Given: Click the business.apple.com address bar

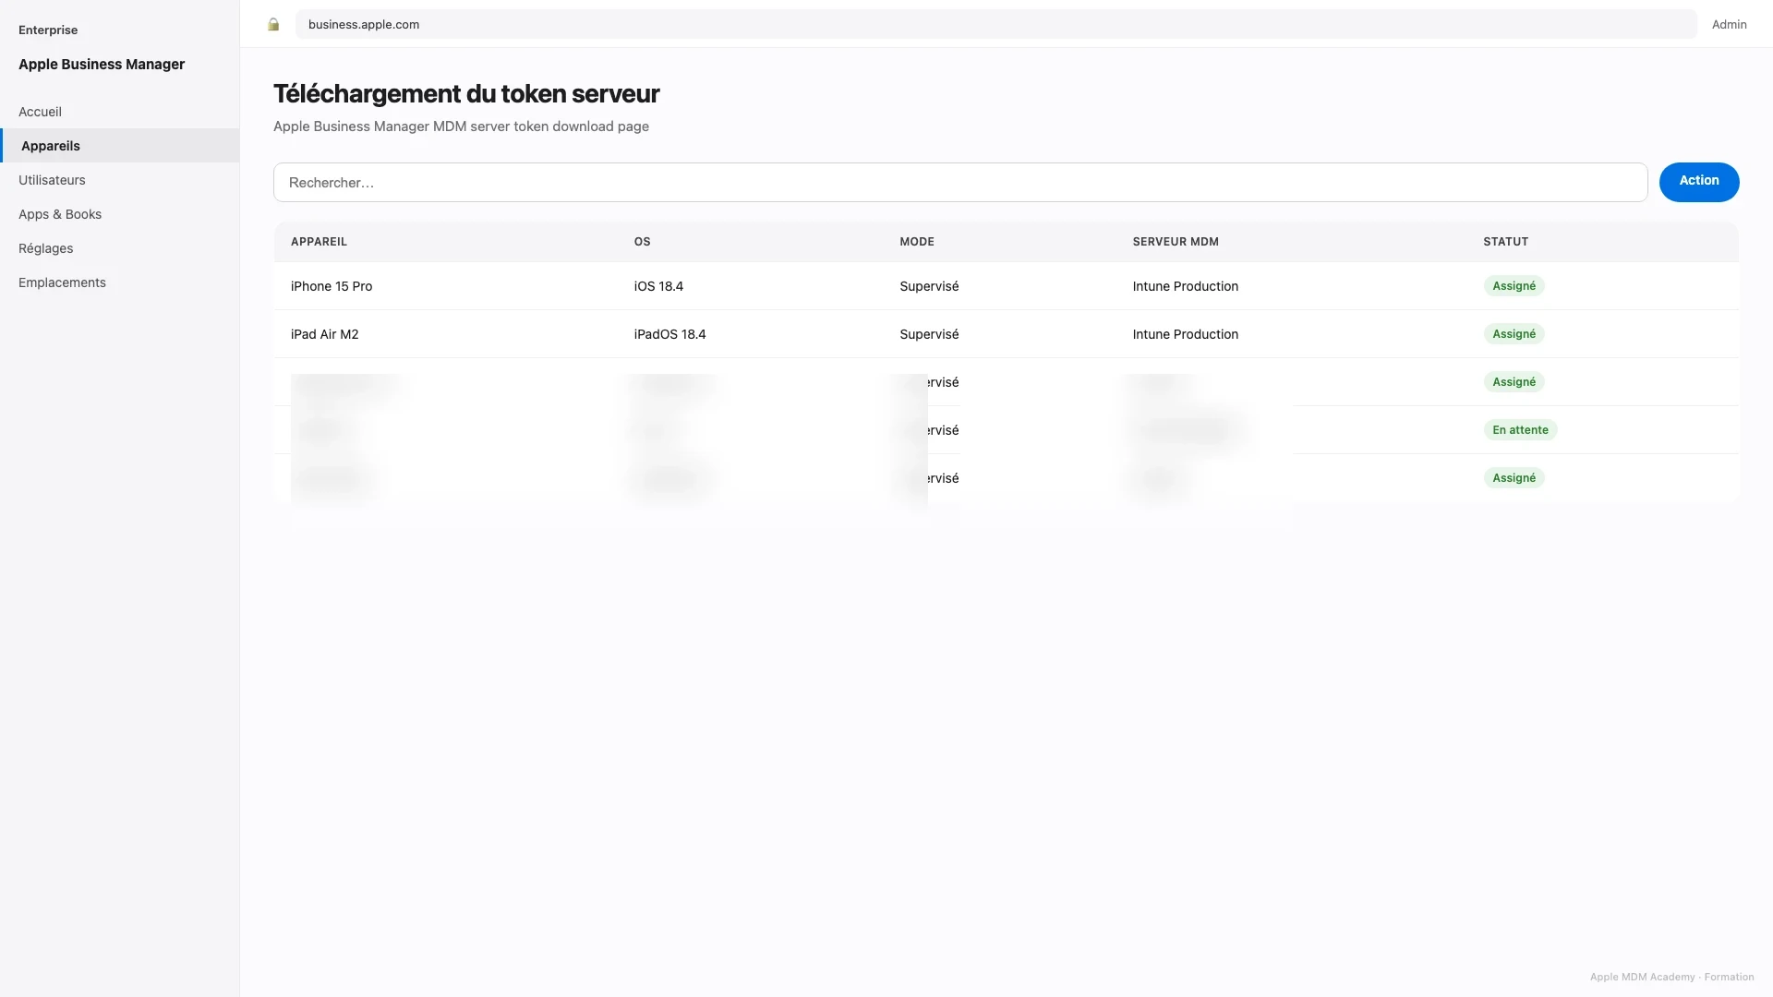Looking at the screenshot, I should click(995, 25).
